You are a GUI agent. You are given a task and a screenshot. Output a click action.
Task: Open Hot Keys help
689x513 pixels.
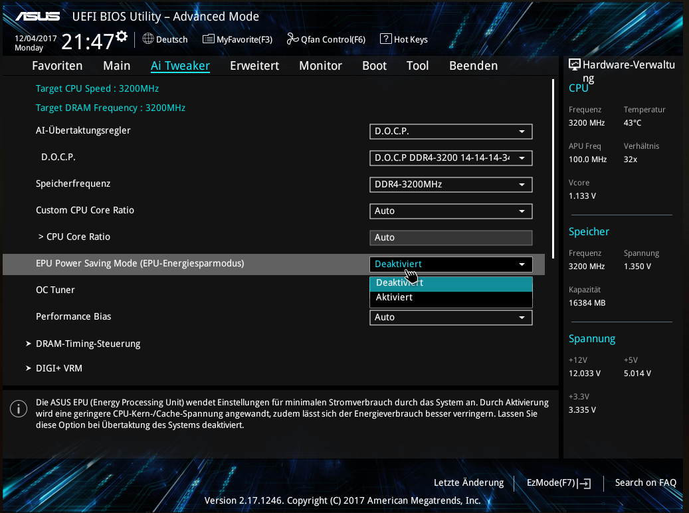click(x=404, y=39)
